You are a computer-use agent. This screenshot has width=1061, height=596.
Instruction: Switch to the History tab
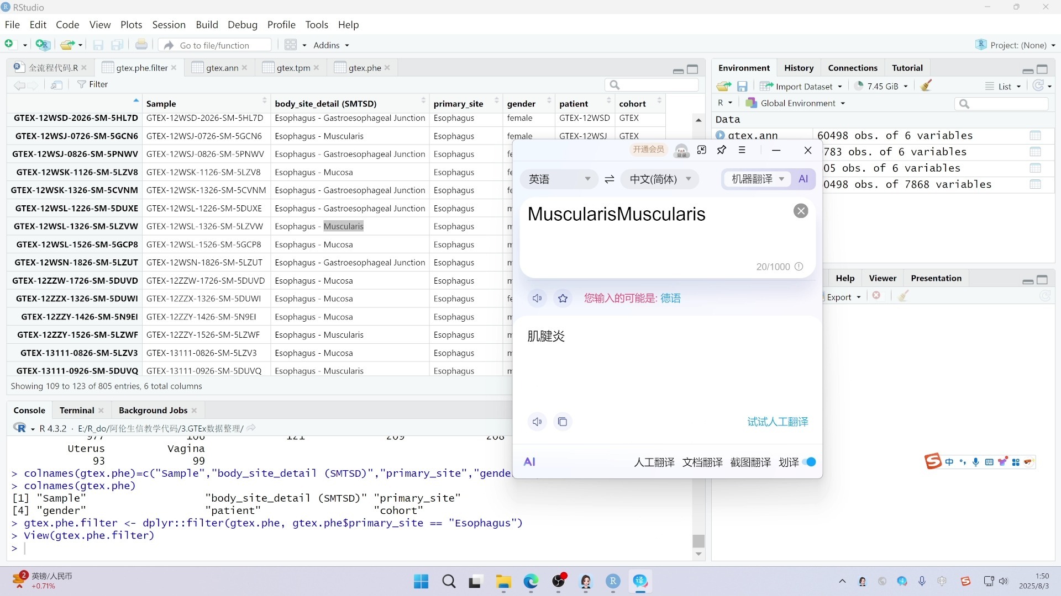click(x=799, y=68)
